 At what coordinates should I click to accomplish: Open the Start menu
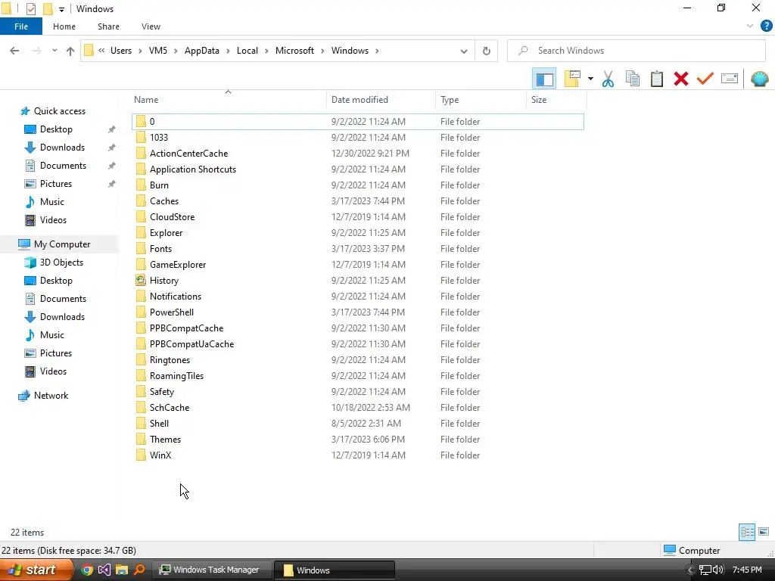[36, 570]
